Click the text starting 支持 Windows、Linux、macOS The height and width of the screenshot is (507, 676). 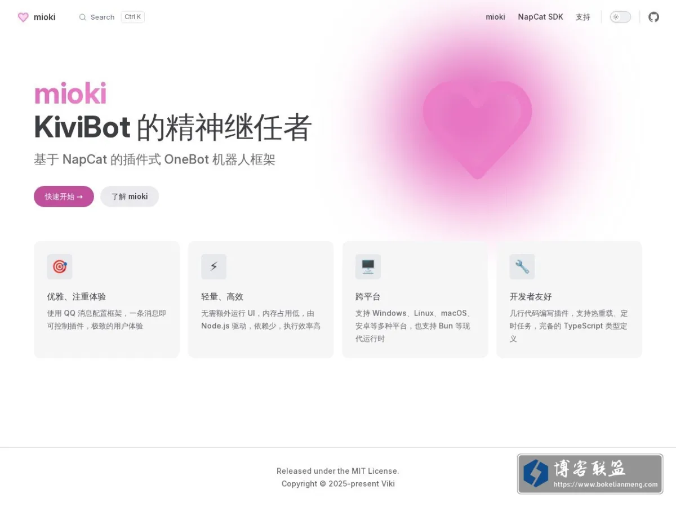point(414,326)
